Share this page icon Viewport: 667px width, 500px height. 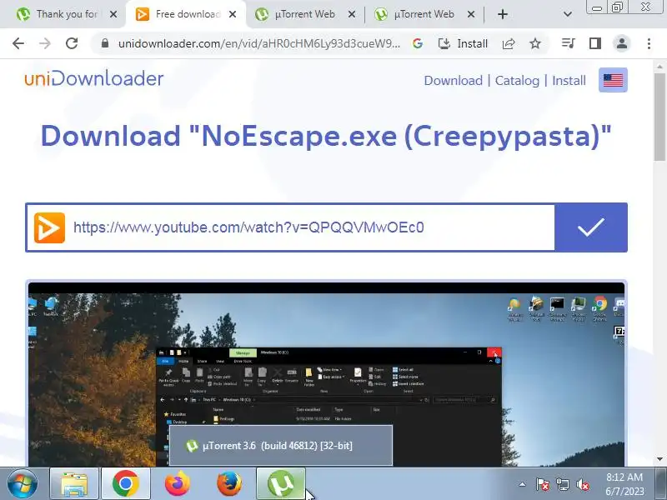click(x=509, y=43)
